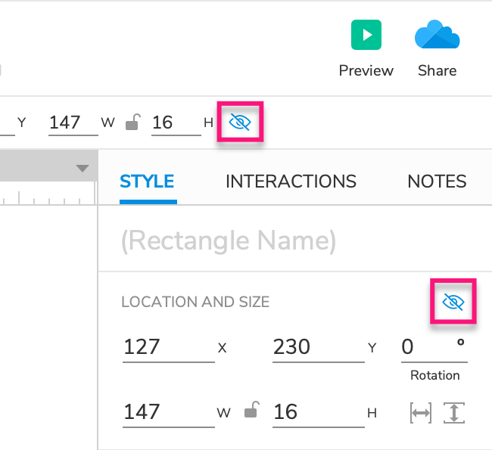This screenshot has width=492, height=450.
Task: Toggle hidden eye icon in the top toolbar
Action: 240,122
